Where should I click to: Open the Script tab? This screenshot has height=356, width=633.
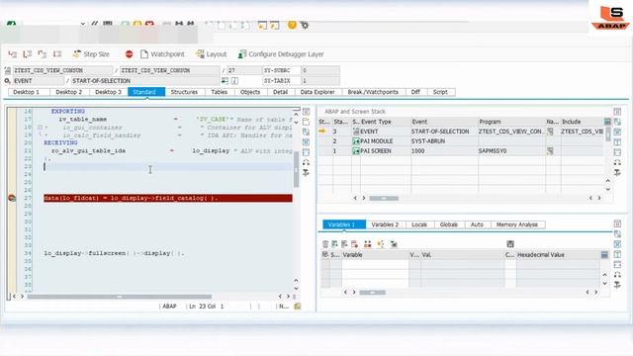point(440,92)
